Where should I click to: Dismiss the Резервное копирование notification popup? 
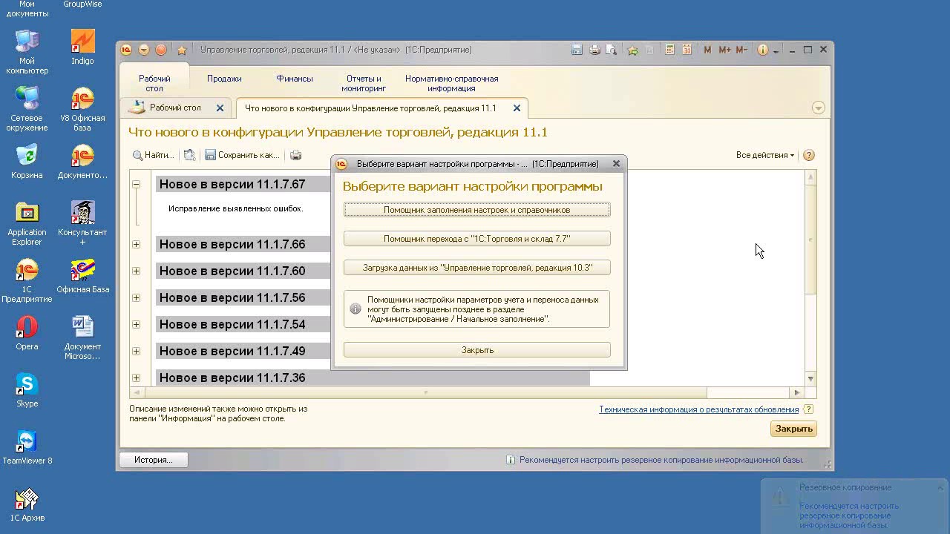[940, 488]
